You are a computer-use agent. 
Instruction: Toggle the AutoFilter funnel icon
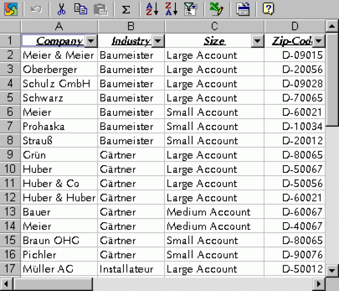tap(190, 9)
